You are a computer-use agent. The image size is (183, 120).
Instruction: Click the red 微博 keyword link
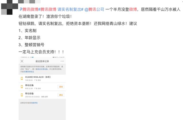point(133,9)
